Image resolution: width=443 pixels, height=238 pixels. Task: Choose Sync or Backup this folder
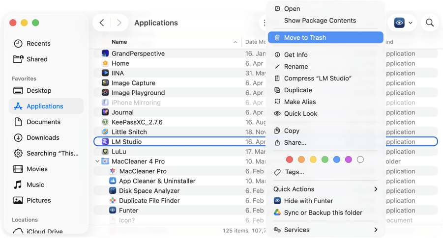click(325, 212)
